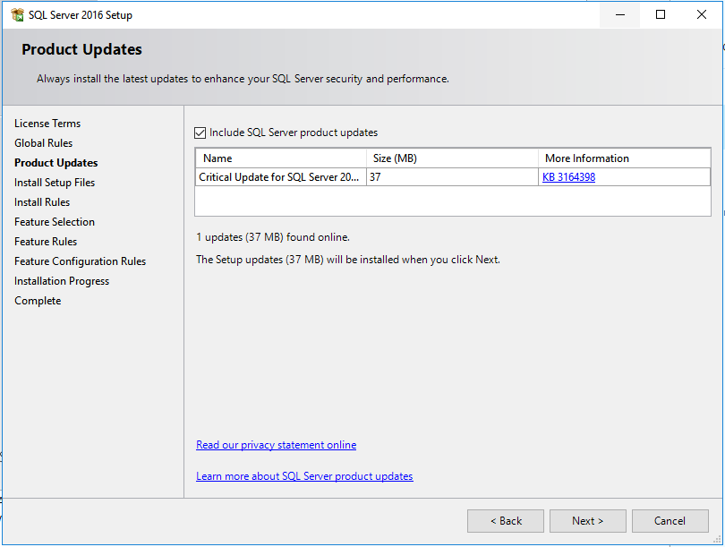The width and height of the screenshot is (725, 547).
Task: Uncheck Include SQL Server product updates
Action: pos(200,132)
